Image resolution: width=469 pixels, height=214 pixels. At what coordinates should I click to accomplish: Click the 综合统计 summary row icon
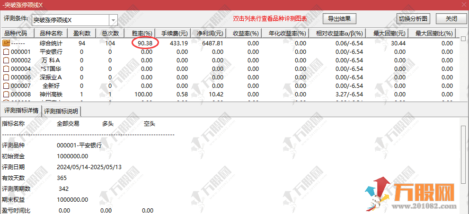6,43
